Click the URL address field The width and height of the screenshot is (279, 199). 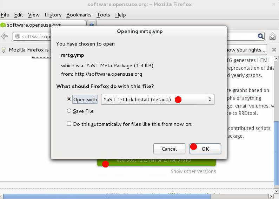(x=32, y=36)
